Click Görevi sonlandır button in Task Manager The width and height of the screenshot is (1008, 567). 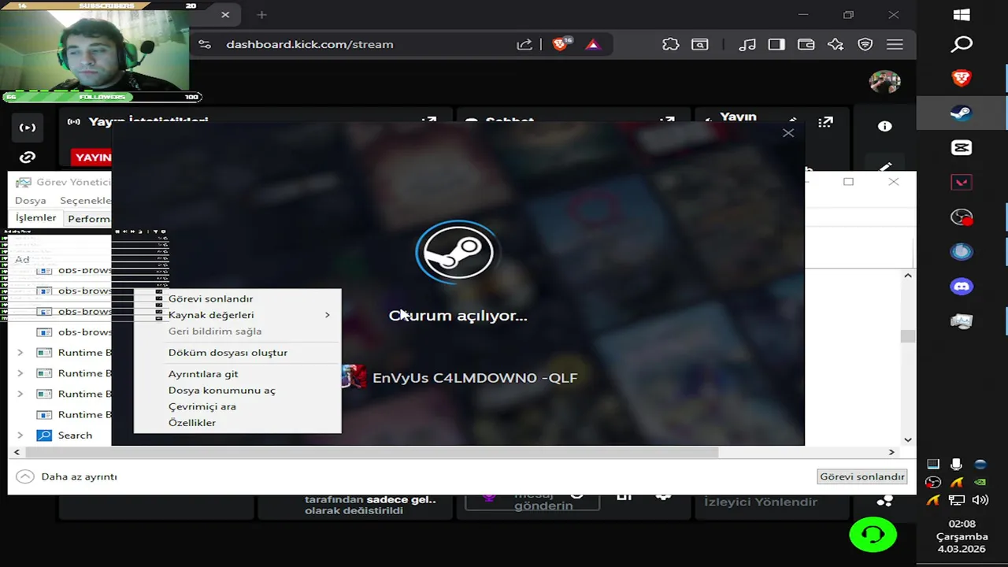[x=862, y=476]
